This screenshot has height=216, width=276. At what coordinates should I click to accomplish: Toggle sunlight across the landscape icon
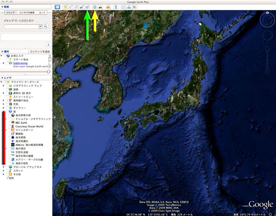coord(100,7)
